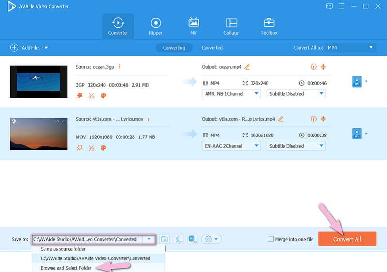Open subtitle dropdown for Lyrics.mp4

pos(296,146)
